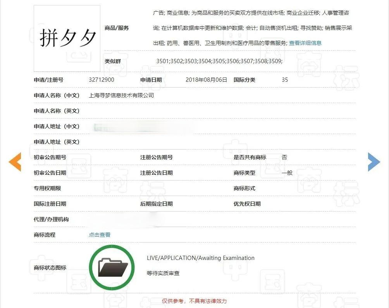Click the 商标状态图标 label
Viewport: 389px width, 308px height.
coord(50,268)
